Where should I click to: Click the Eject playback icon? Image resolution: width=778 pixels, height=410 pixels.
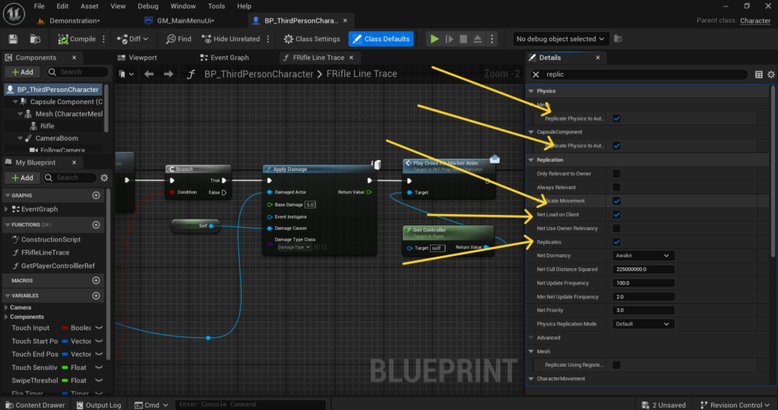point(477,39)
